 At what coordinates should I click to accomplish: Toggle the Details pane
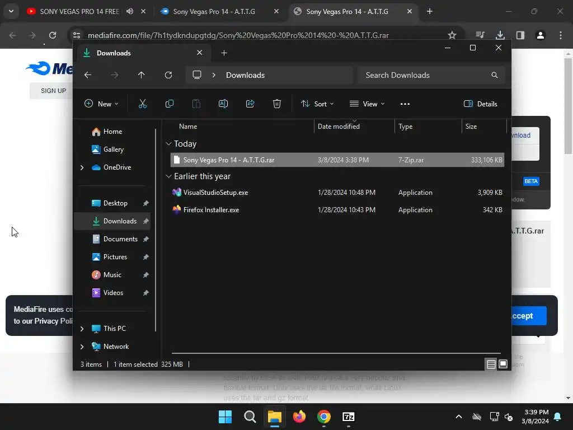[x=480, y=104]
